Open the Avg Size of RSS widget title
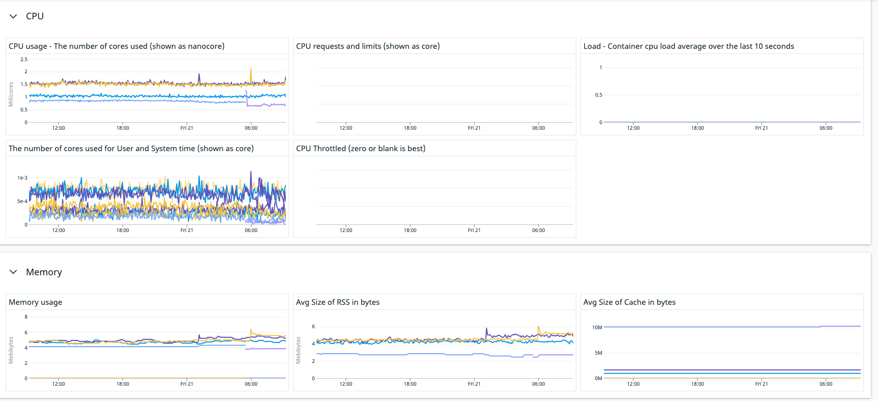The height and width of the screenshot is (401, 878). point(338,302)
